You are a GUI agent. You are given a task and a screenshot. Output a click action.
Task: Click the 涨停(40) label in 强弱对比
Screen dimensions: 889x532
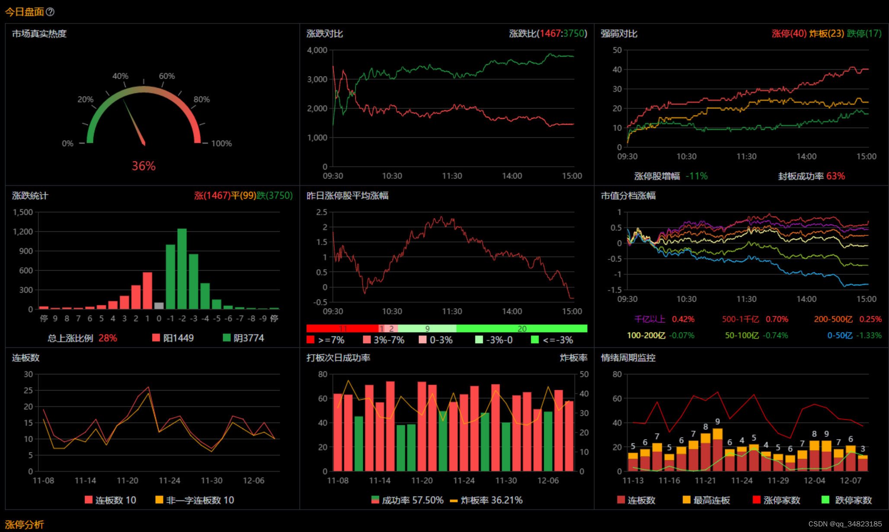789,34
